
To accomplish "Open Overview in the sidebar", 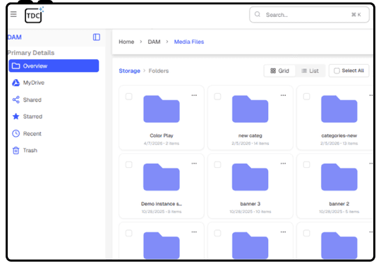I will 54,66.
